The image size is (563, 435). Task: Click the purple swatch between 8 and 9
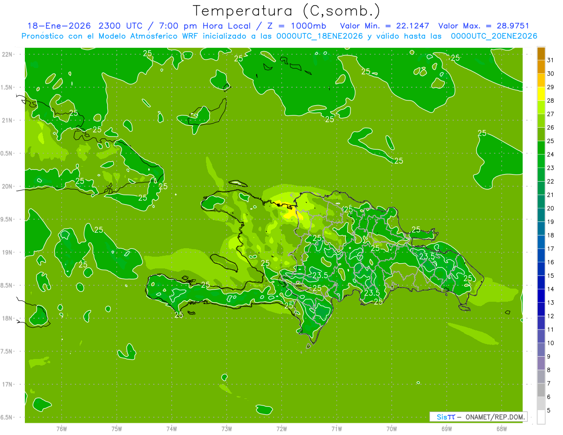[541, 363]
